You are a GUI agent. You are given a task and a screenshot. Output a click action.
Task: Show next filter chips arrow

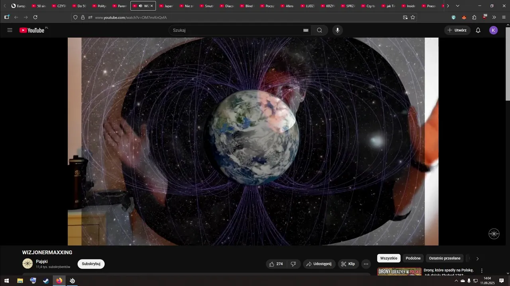pos(477,259)
